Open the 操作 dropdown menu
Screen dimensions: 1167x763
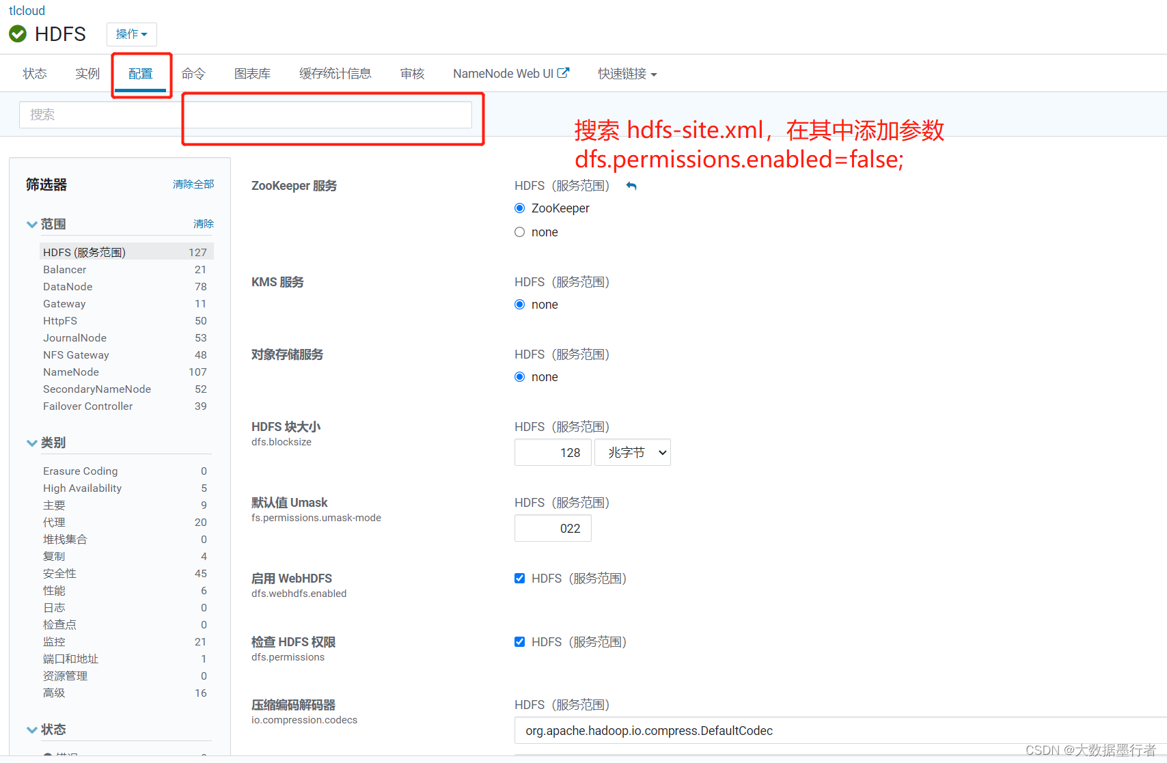coord(131,33)
